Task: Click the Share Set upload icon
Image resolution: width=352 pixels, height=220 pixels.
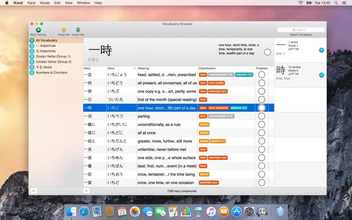Action: click(64, 30)
